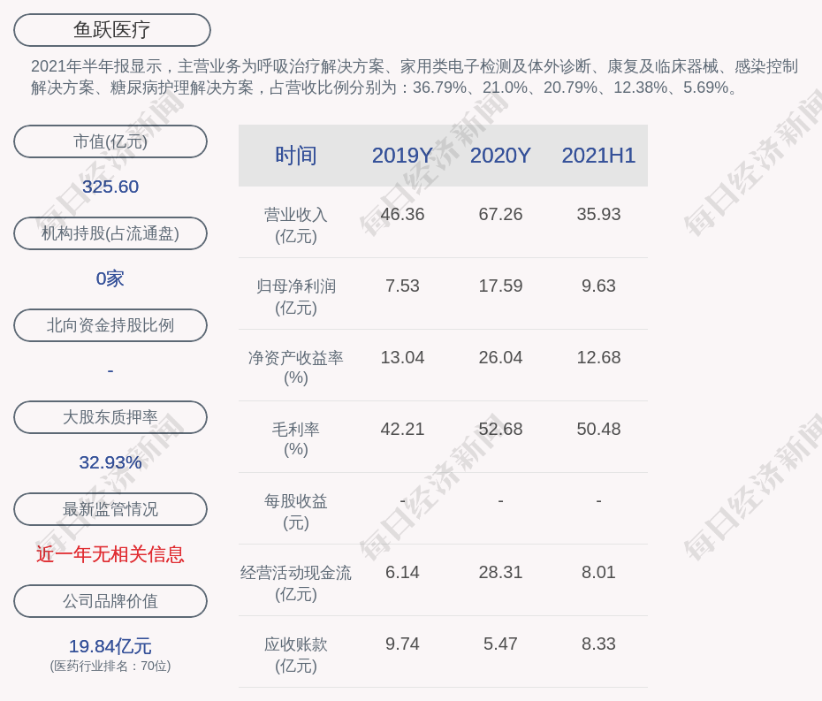Select the 机构持股(占流通盘) pill label

click(110, 233)
